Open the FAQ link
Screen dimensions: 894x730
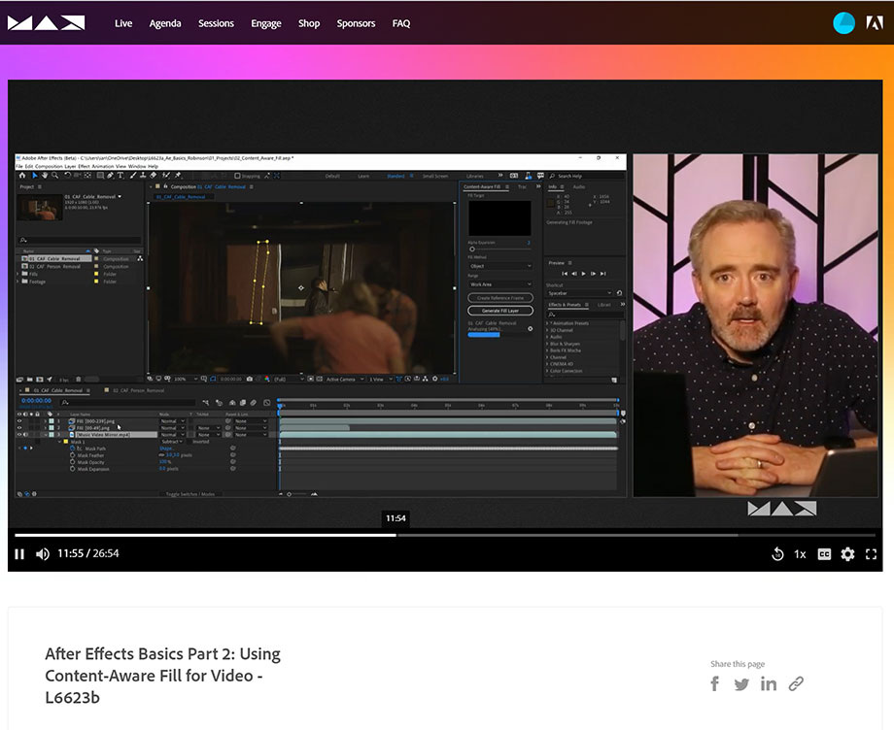coord(400,23)
